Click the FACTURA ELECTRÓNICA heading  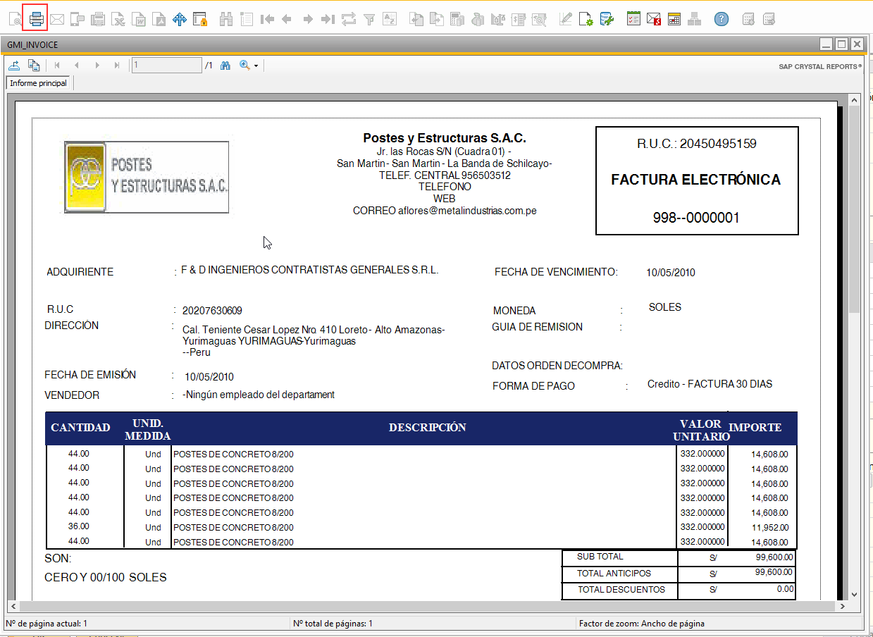[696, 180]
